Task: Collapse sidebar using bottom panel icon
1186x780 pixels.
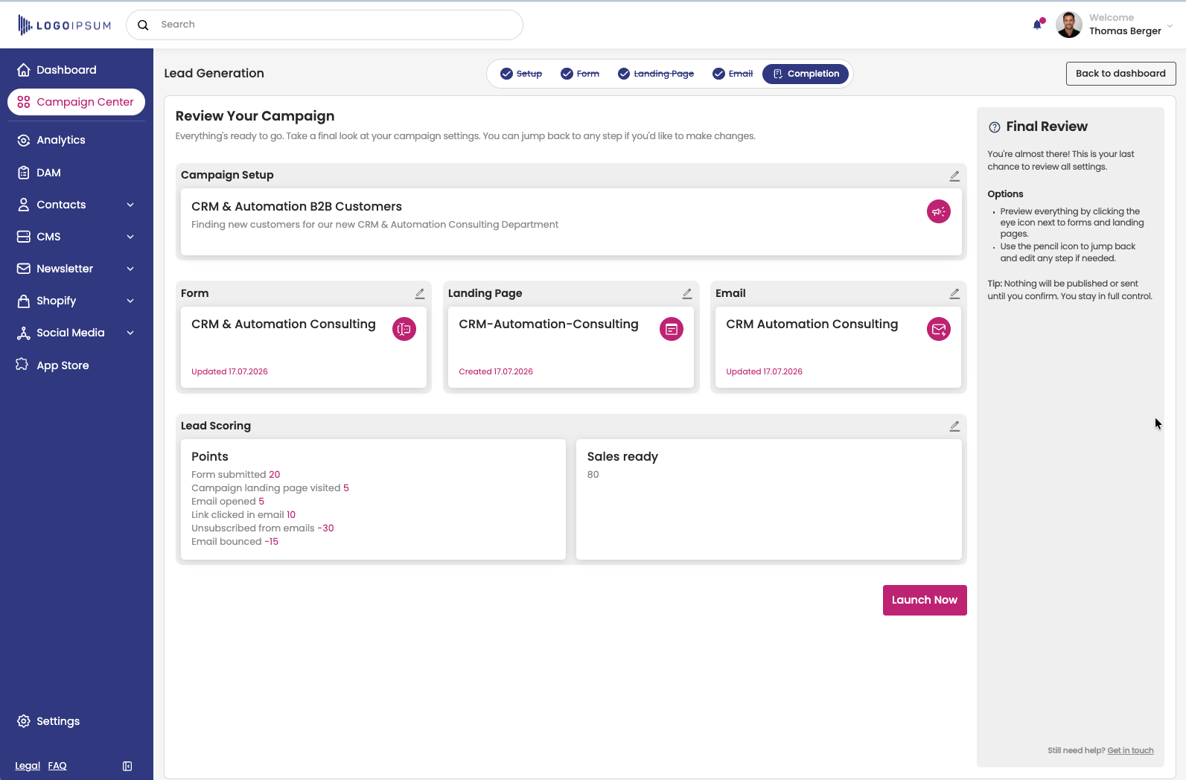Action: click(x=127, y=766)
